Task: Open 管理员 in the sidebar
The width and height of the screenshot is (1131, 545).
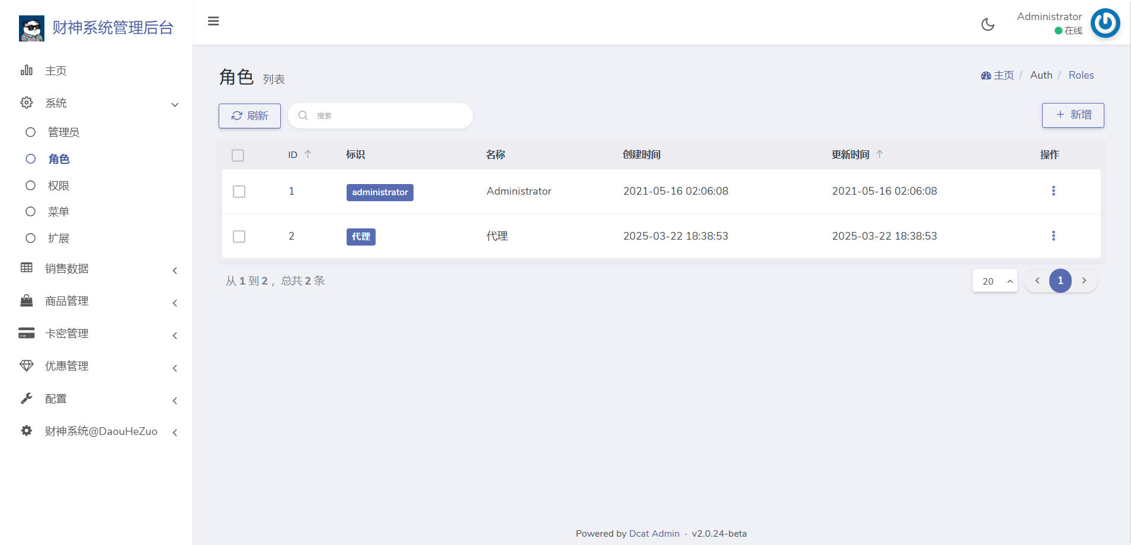Action: [63, 132]
